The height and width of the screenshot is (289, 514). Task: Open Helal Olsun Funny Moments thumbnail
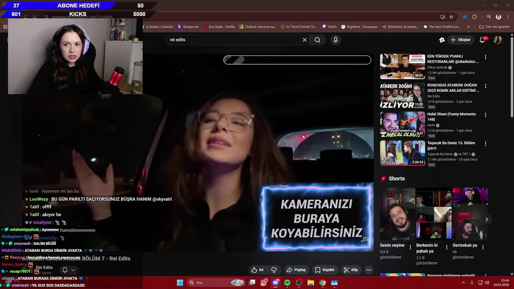(402, 124)
